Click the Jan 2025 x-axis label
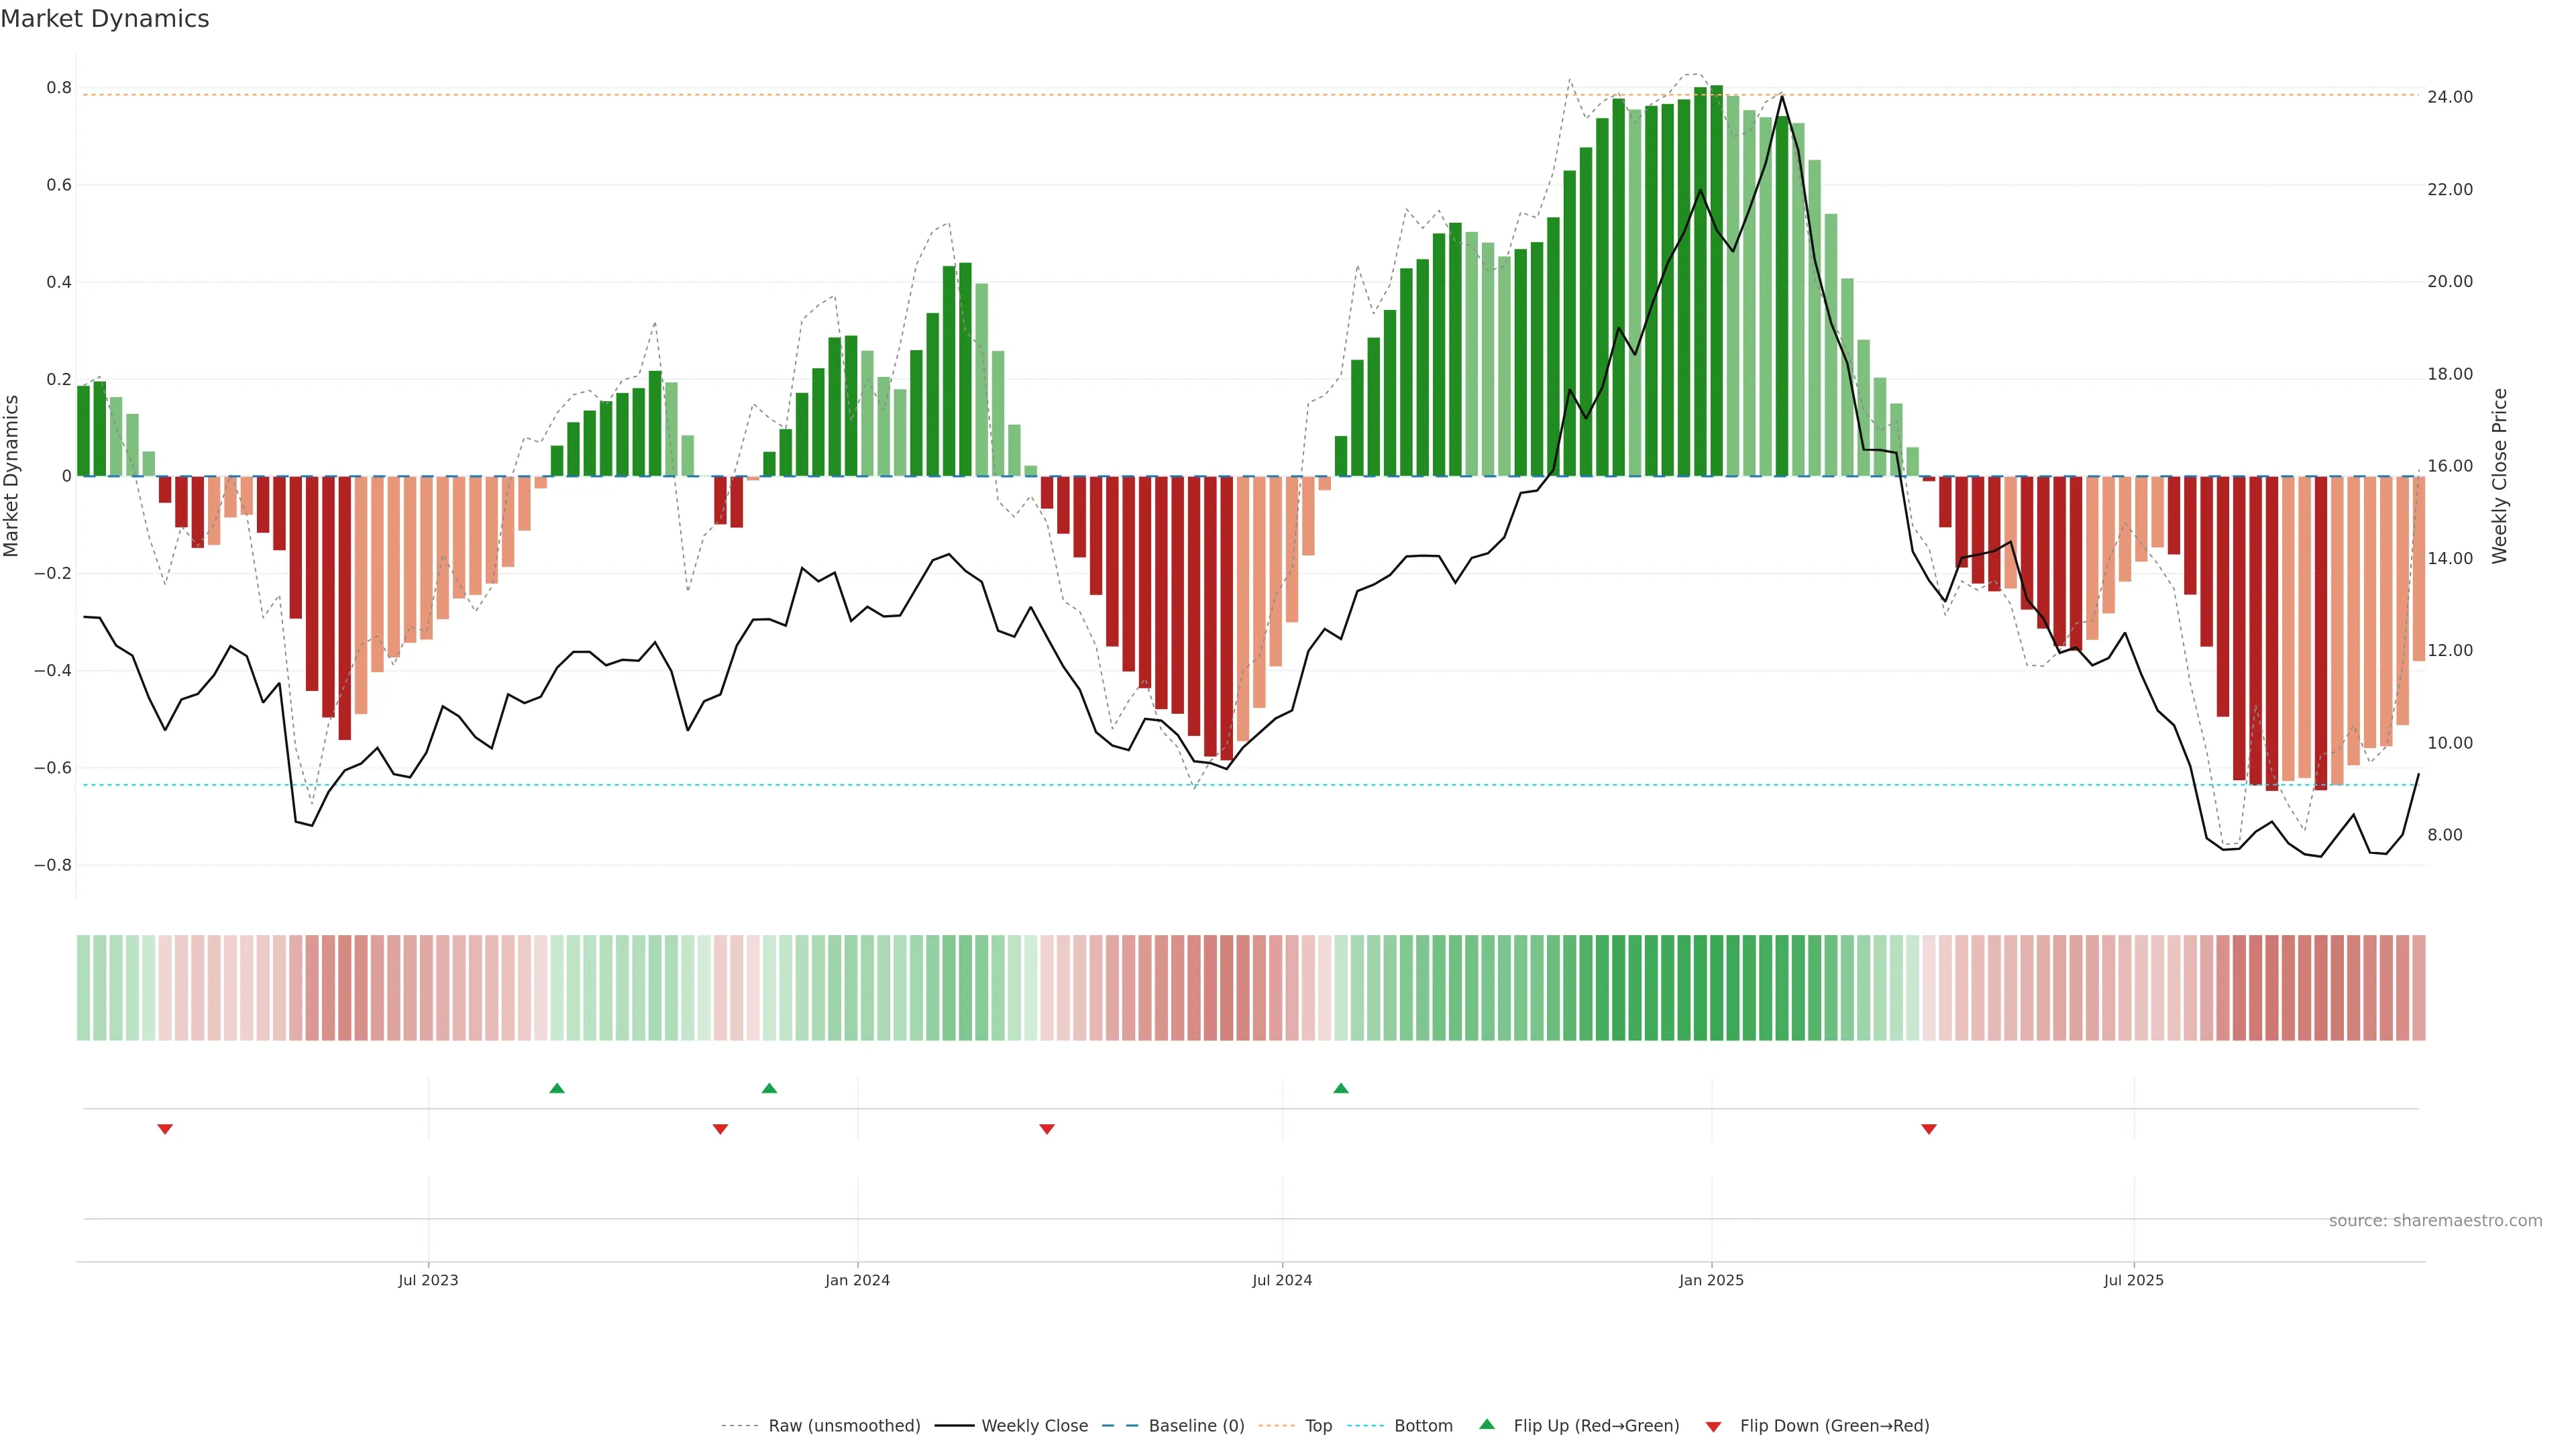 tap(1711, 1280)
